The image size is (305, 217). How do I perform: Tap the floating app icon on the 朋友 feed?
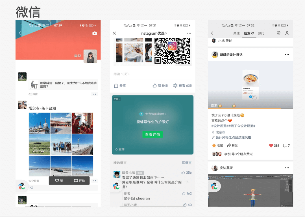coord(214,186)
